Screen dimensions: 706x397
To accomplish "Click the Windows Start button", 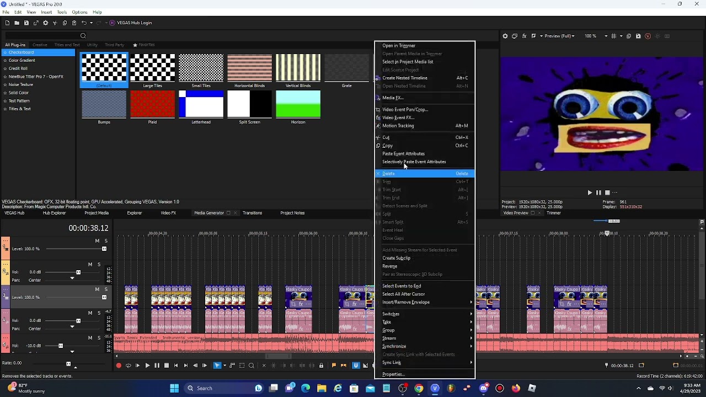I will 174,388.
